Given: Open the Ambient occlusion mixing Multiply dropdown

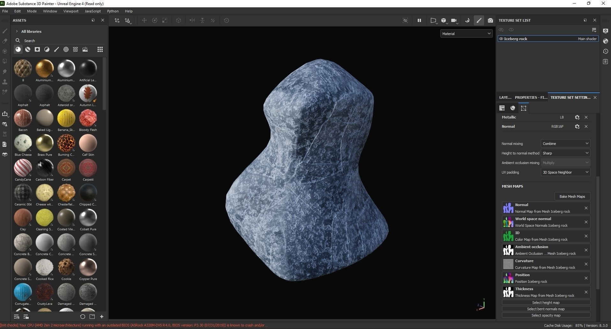Looking at the screenshot, I should pyautogui.click(x=565, y=163).
